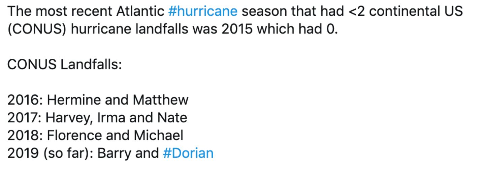Open the #hurricane hashtag link
The width and height of the screenshot is (485, 170).
203,11
